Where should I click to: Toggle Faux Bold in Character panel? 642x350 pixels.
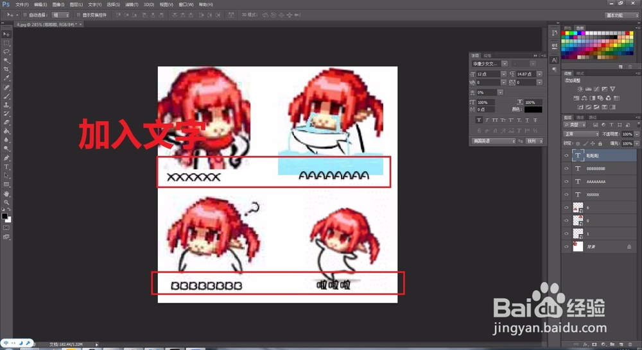(479, 121)
